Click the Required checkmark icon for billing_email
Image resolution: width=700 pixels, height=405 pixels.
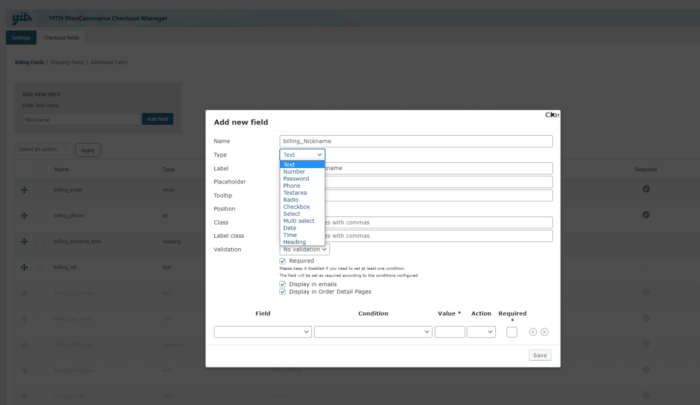(646, 189)
